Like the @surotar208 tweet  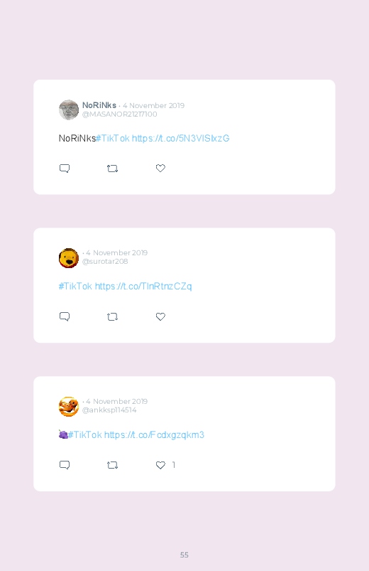tap(160, 316)
